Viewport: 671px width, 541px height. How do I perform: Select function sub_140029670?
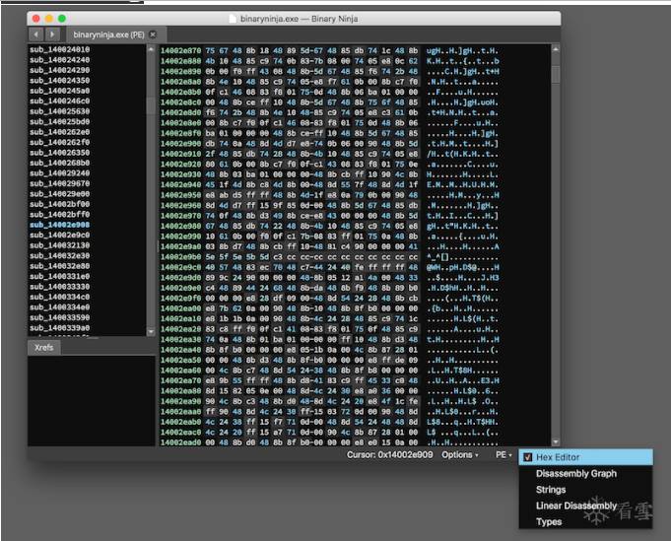[x=59, y=183]
